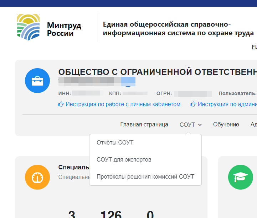The image size is (257, 218).
Task: Open the Обучение menu item
Action: coord(226,124)
